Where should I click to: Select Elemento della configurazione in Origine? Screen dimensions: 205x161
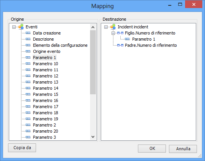tap(60, 45)
